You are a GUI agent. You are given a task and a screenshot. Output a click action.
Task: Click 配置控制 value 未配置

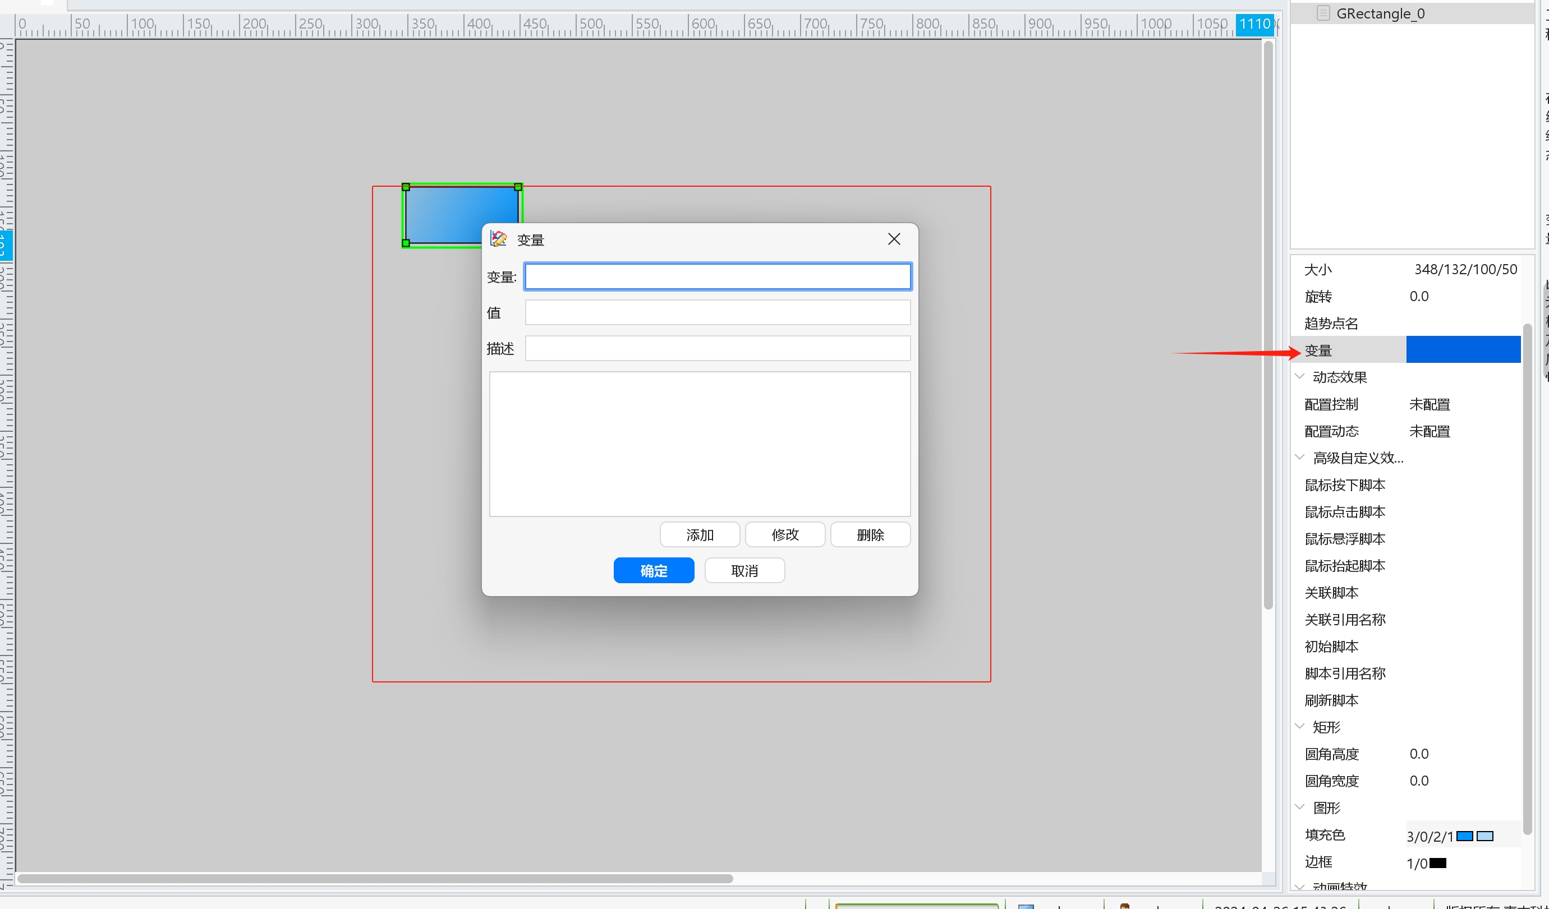click(1429, 404)
